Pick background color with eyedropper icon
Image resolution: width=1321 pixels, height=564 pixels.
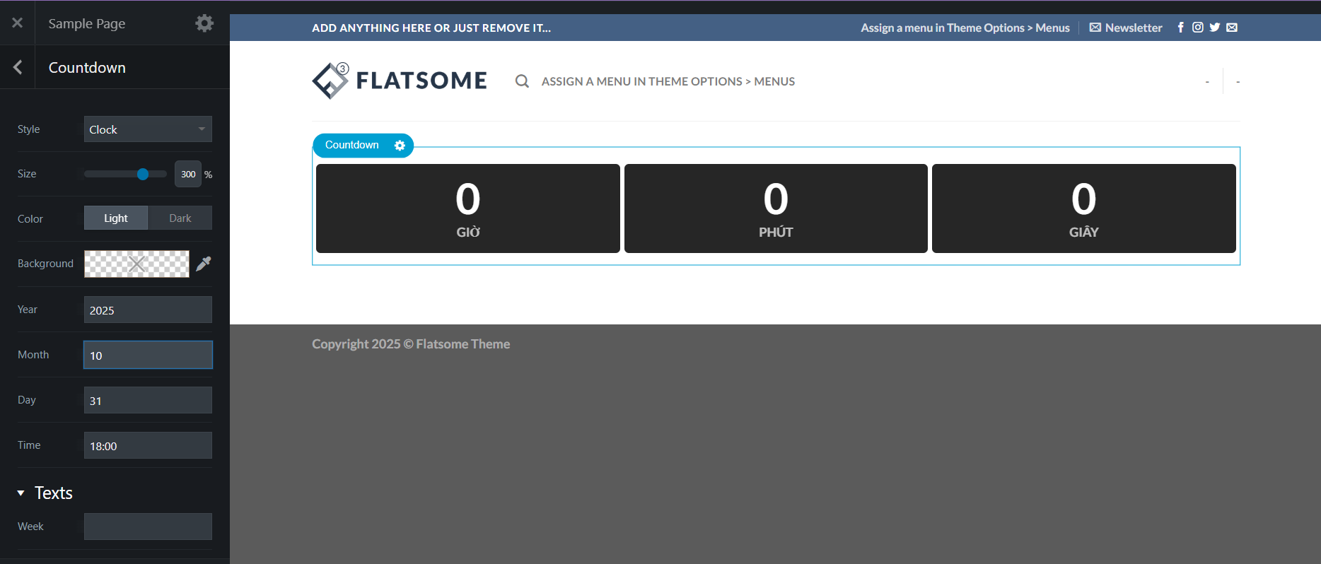point(204,264)
